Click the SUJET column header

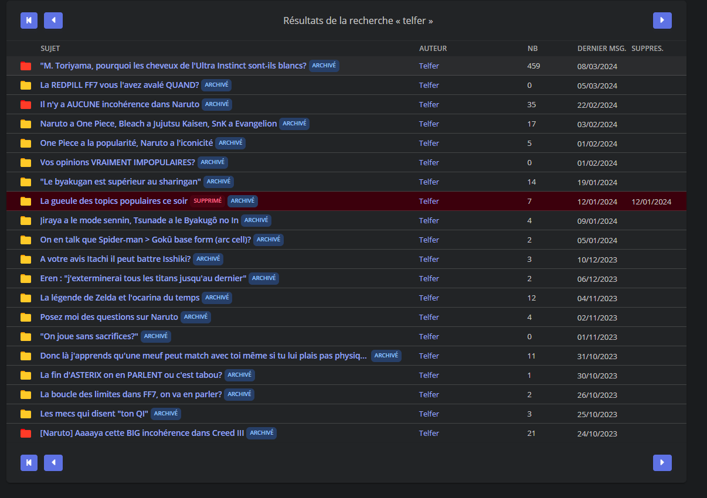click(50, 49)
